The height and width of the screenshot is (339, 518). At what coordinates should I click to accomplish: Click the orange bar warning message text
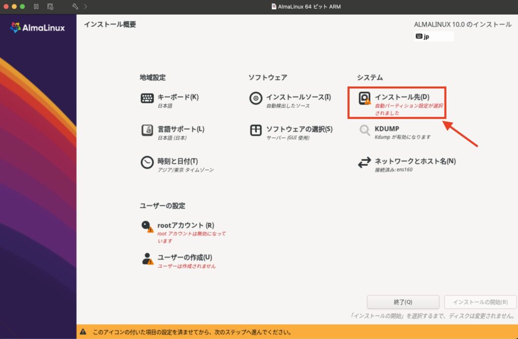[x=192, y=332]
